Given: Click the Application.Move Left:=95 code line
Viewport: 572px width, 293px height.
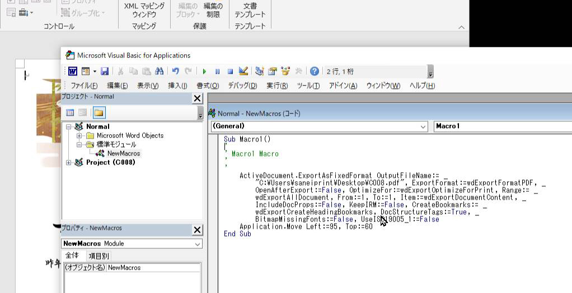Looking at the screenshot, I should click(x=306, y=226).
